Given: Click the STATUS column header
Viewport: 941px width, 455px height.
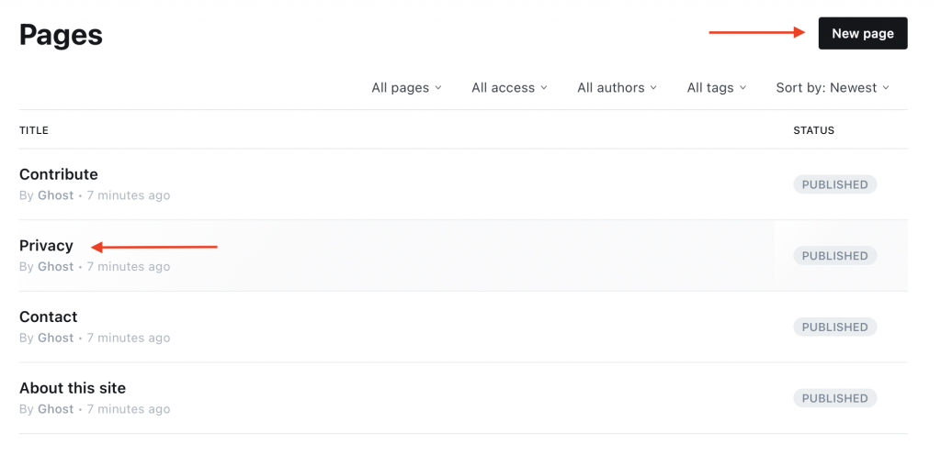Looking at the screenshot, I should pos(813,130).
